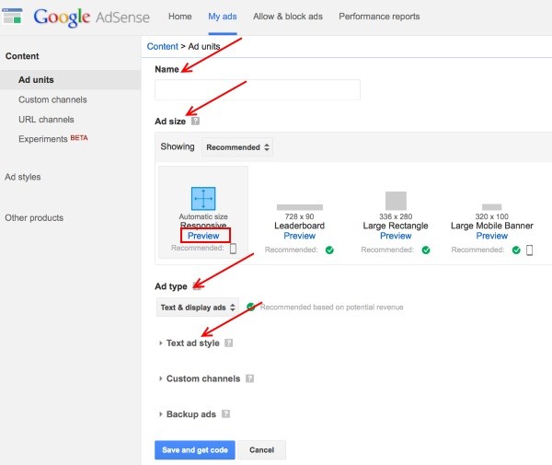This screenshot has height=465, width=552.
Task: Select the Large Rectangle 336 x 280 icon
Action: coord(396,200)
